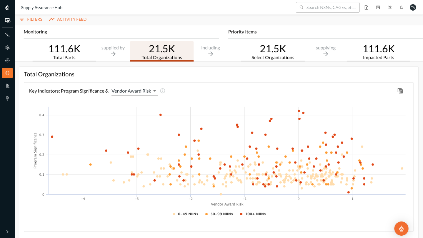The width and height of the screenshot is (423, 238).
Task: Open the atom icon in sidebar
Action: point(7,48)
